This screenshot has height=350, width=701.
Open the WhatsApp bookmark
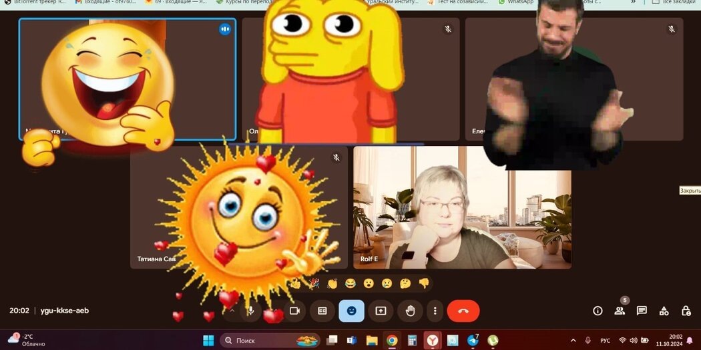point(517,2)
